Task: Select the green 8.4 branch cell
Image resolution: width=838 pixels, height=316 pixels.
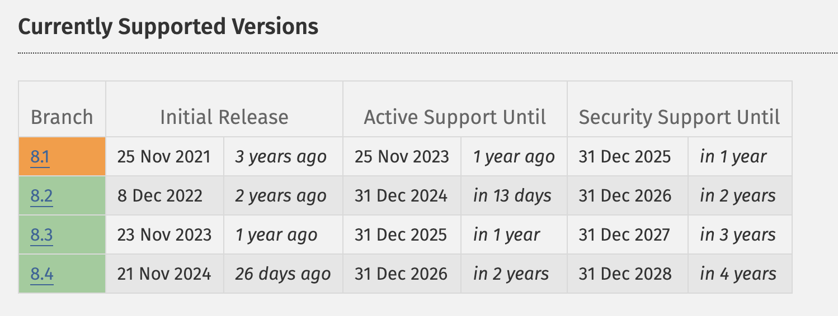Action: (62, 274)
